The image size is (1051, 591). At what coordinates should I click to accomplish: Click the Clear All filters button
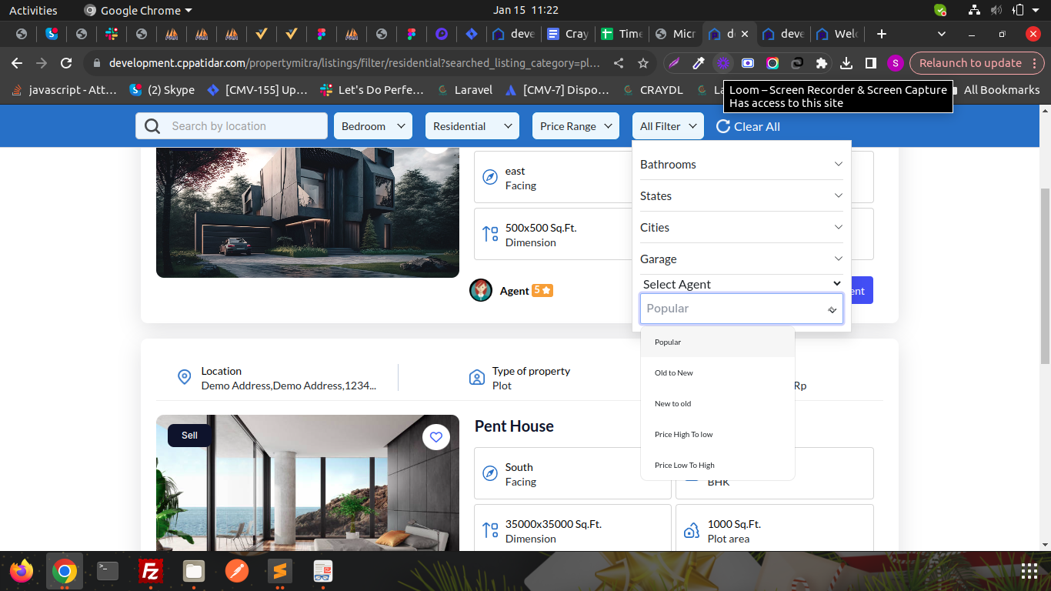tap(748, 126)
